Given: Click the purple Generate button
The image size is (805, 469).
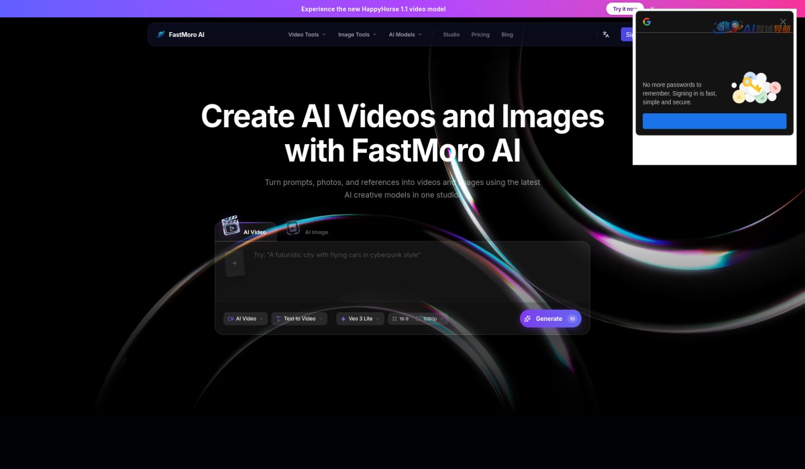Looking at the screenshot, I should tap(550, 319).
